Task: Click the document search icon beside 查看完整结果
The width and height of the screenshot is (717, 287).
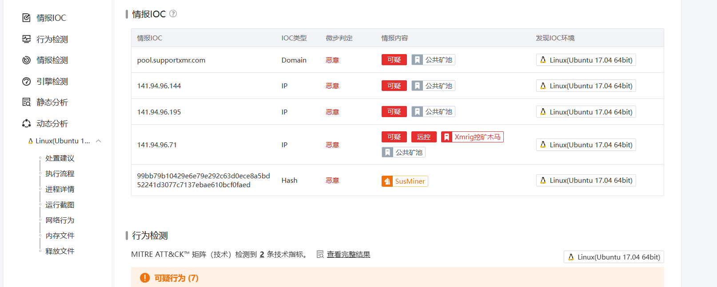Action: tap(320, 254)
